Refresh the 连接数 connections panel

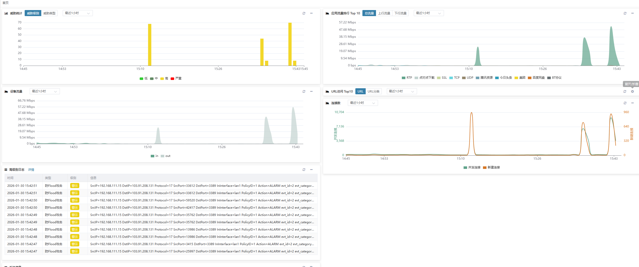click(x=625, y=103)
